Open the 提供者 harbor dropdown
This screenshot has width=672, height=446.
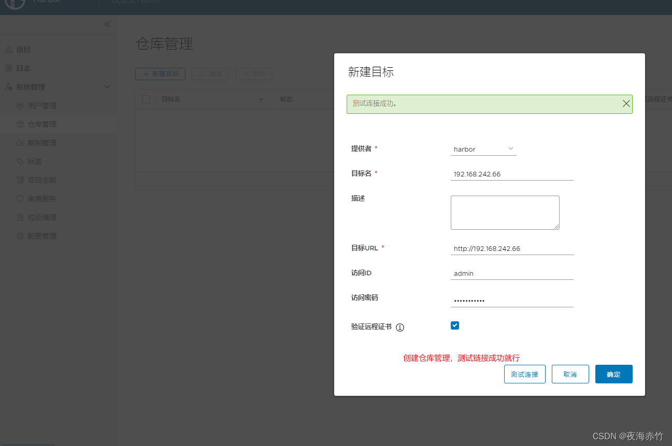[x=483, y=149]
